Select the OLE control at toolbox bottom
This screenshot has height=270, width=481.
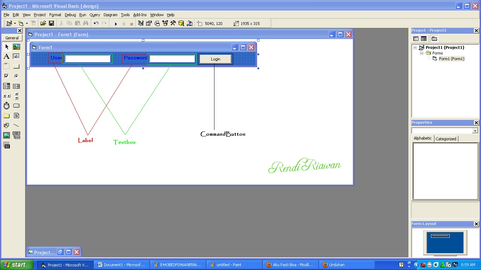(6, 146)
